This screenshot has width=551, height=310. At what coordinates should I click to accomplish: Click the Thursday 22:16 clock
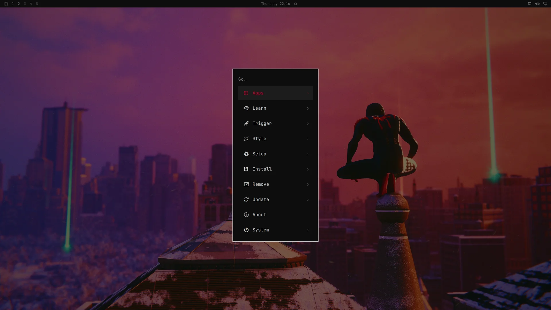(275, 4)
